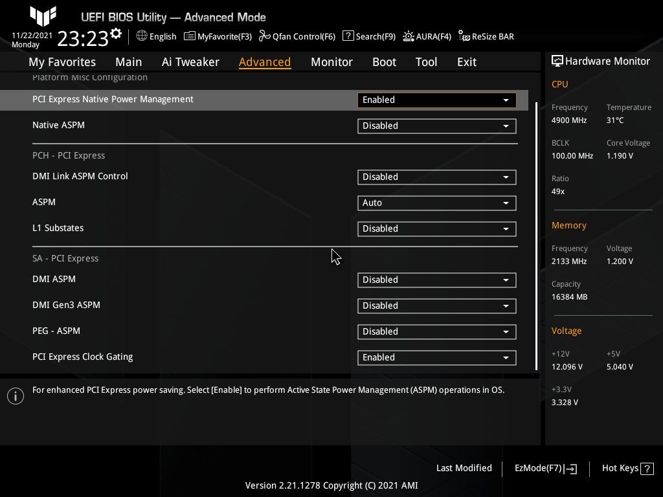Click the info icon beside help text
Viewport: 663px width, 497px height.
pos(16,396)
